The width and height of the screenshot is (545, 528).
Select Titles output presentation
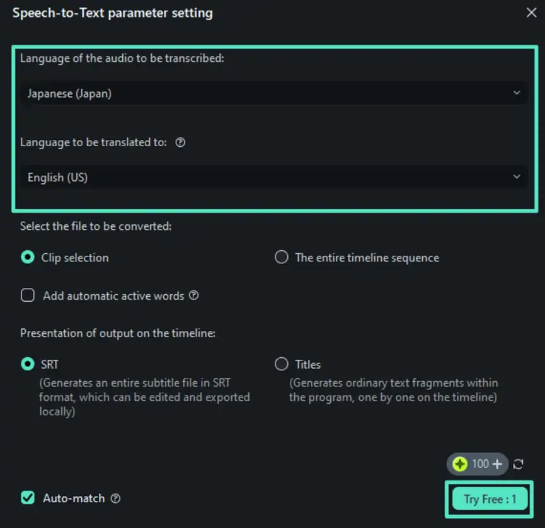pos(282,364)
